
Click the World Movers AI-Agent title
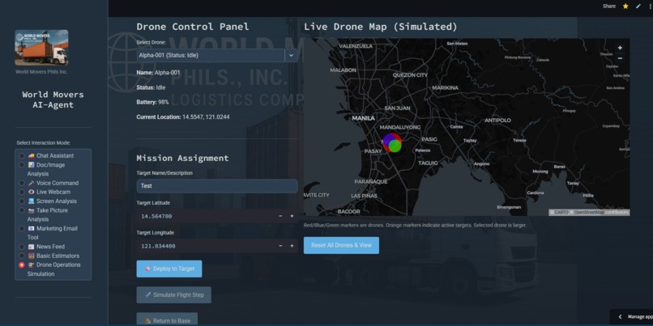tap(53, 99)
